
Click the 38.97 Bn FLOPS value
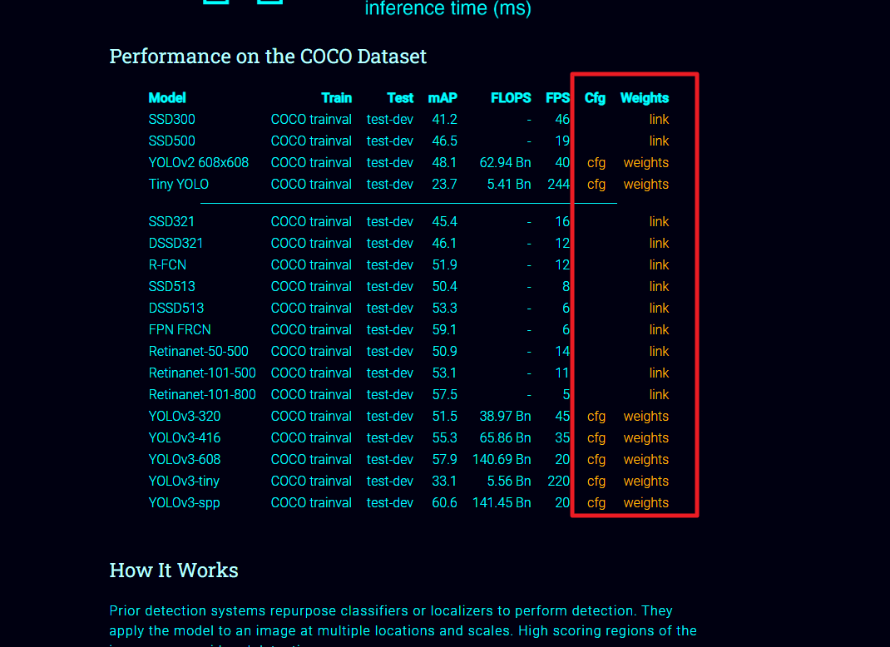(505, 417)
